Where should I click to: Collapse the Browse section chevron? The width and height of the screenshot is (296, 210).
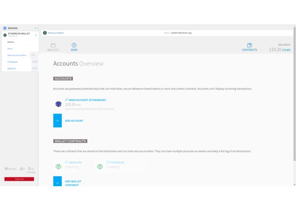pos(36,28)
